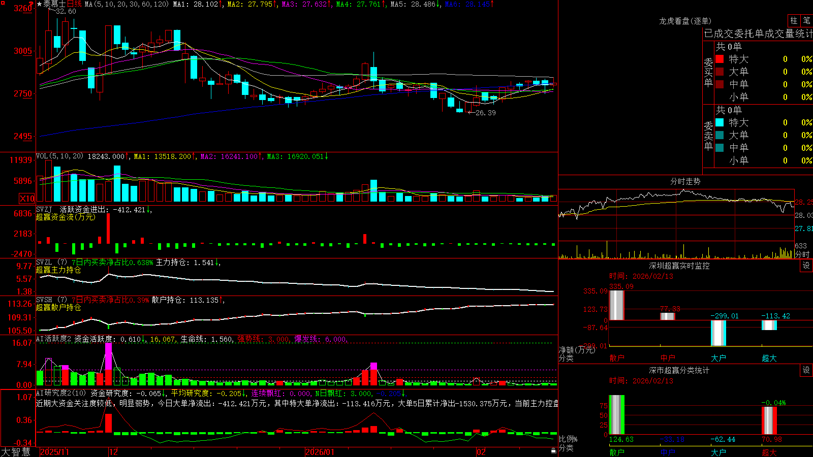The width and height of the screenshot is (813, 457).
Task: Click the SVSH 散户持仓 indicator header
Action: (130, 300)
